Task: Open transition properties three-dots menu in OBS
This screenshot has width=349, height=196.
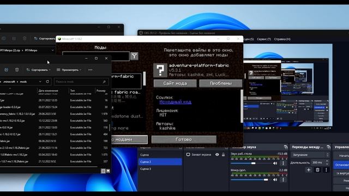Action: pyautogui.click(x=326, y=170)
